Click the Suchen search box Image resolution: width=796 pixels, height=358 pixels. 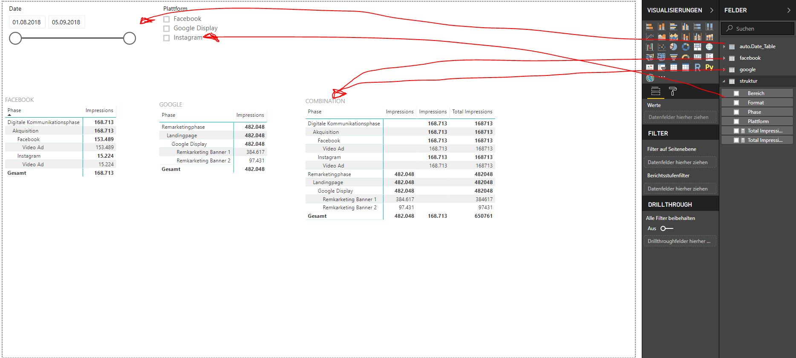tap(758, 29)
